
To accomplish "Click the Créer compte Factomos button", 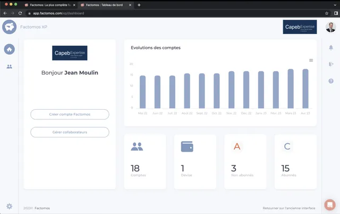I will pyautogui.click(x=70, y=114).
